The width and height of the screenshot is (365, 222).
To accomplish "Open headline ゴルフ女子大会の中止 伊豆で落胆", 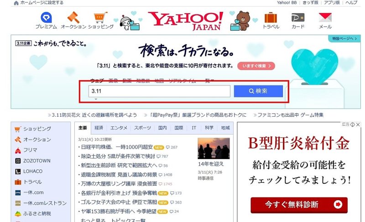I will pos(119,202).
